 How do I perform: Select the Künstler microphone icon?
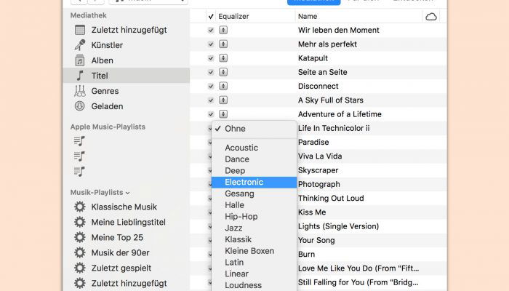pos(80,45)
